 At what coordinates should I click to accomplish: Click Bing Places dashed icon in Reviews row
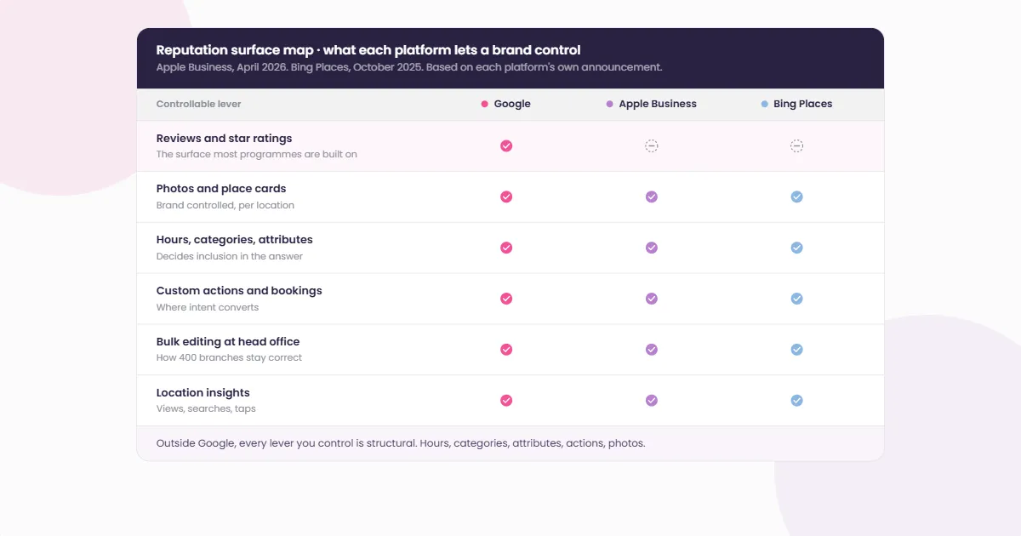click(796, 146)
